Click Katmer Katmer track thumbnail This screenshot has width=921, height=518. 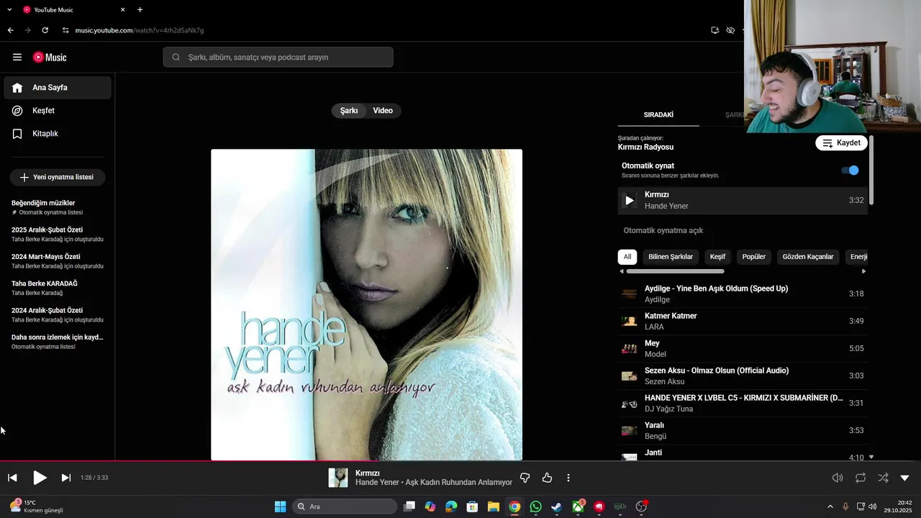point(630,321)
